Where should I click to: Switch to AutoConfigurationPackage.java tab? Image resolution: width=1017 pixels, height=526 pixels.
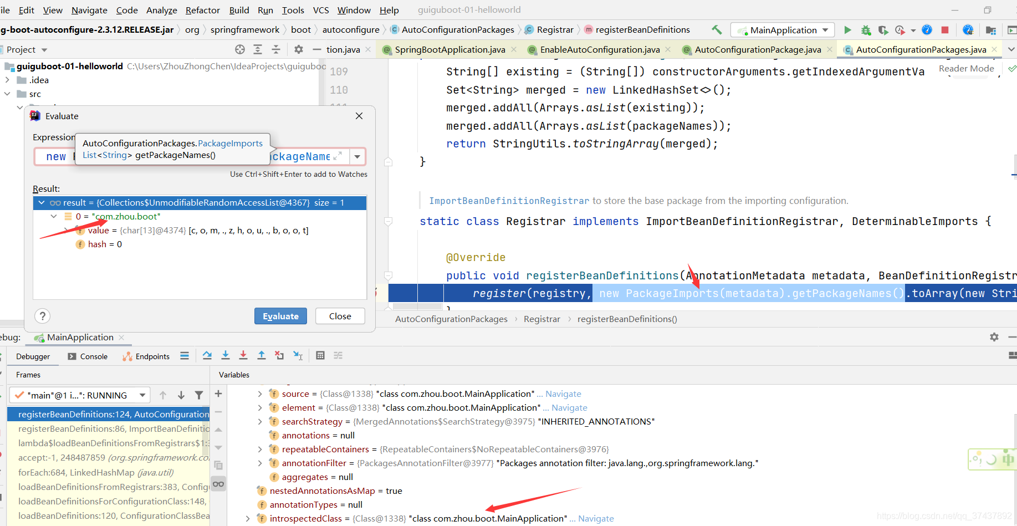click(x=758, y=49)
